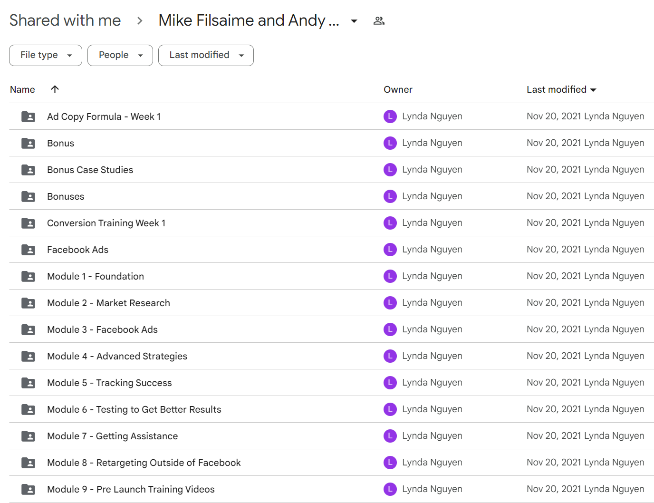Select the Bonus folder name
This screenshot has width=654, height=503.
pyautogui.click(x=60, y=143)
